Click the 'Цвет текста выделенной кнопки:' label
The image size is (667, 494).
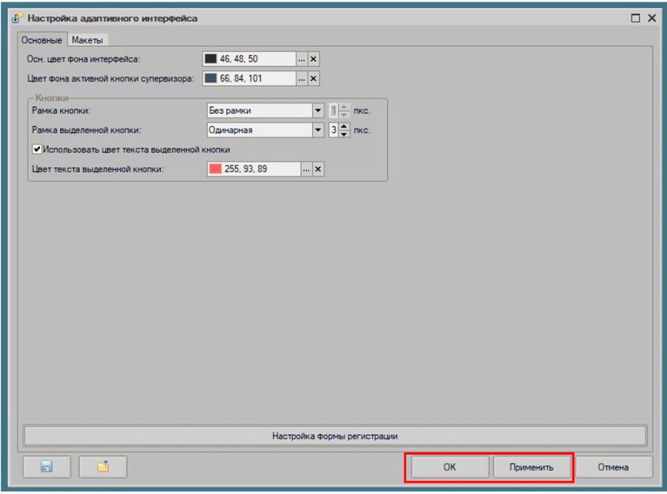pyautogui.click(x=98, y=169)
